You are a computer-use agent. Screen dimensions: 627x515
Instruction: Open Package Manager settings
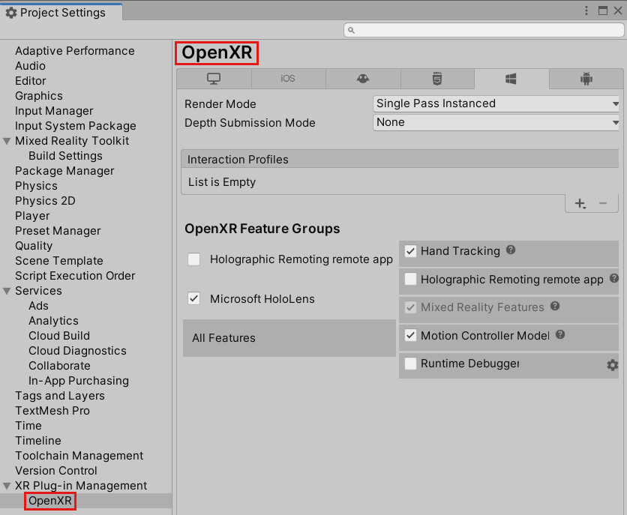(64, 171)
